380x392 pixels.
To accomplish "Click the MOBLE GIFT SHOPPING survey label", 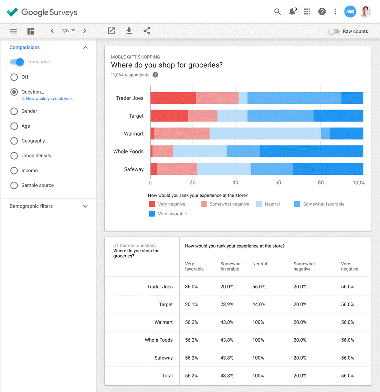I will 136,57.
